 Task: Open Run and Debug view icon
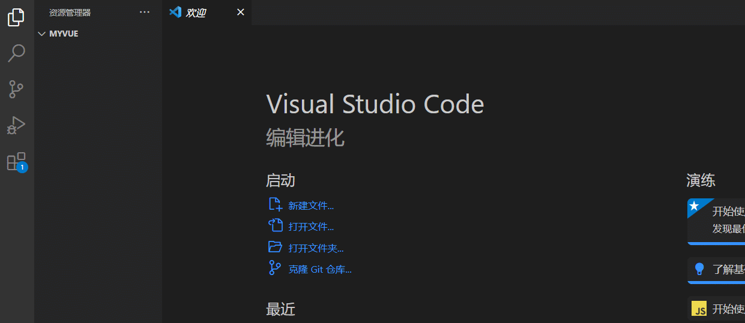pos(16,125)
